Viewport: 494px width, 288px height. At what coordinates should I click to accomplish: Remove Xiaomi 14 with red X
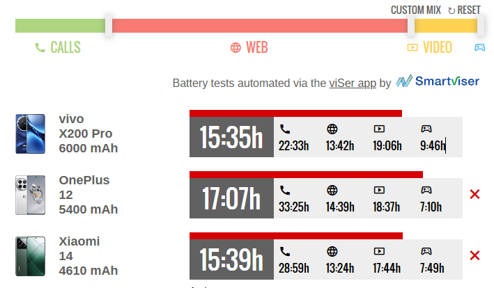pos(474,255)
